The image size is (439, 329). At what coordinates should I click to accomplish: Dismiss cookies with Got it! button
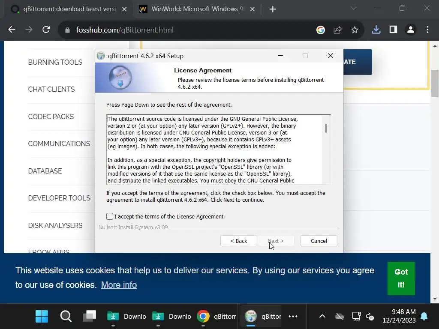click(401, 278)
